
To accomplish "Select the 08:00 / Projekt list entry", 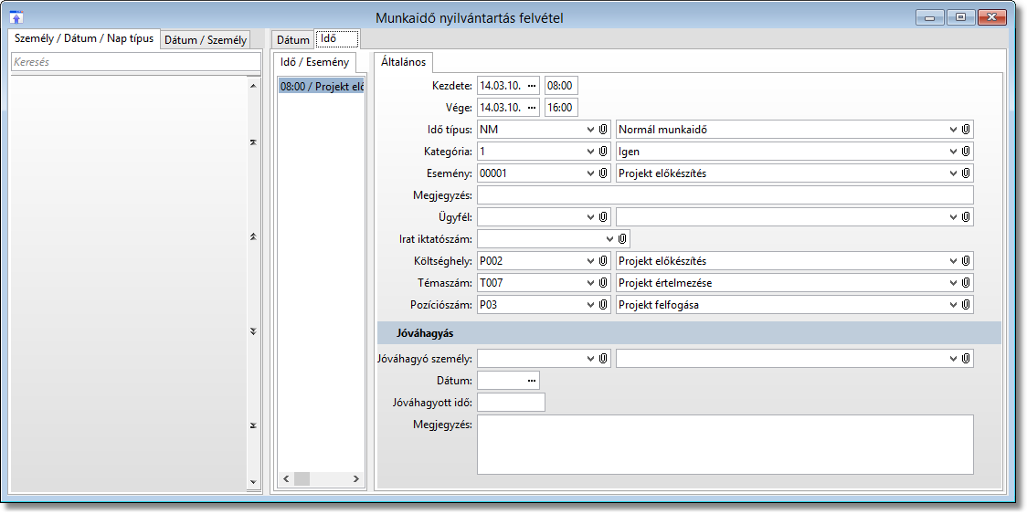I will pos(322,87).
